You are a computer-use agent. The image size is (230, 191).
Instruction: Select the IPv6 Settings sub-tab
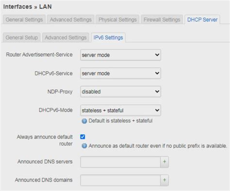tap(108, 37)
